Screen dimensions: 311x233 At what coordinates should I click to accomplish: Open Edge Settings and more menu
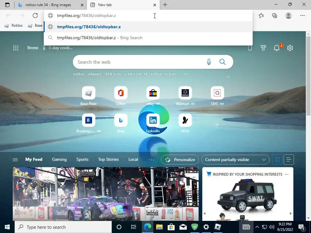(302, 15)
